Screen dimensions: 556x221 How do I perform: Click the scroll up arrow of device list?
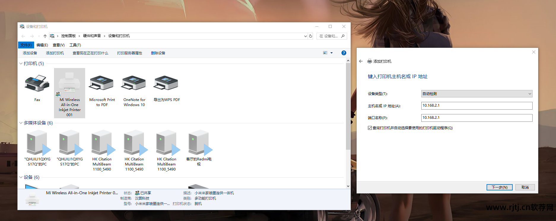pos(348,61)
